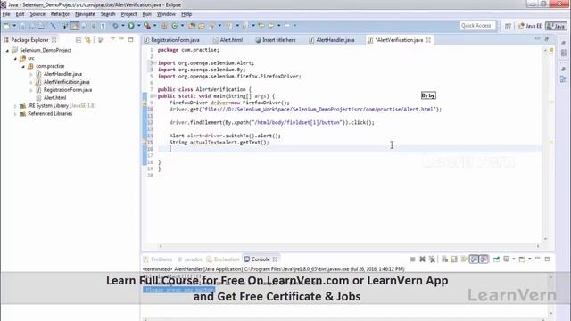Switch to the Declaration view tab
The image size is (571, 321).
(223, 259)
